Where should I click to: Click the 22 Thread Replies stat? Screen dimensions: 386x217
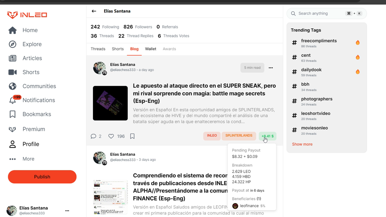(136, 36)
